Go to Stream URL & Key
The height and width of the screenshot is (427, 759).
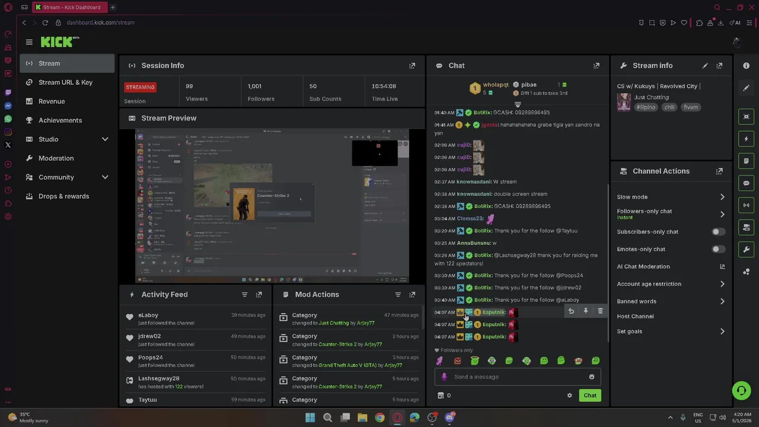(67, 82)
